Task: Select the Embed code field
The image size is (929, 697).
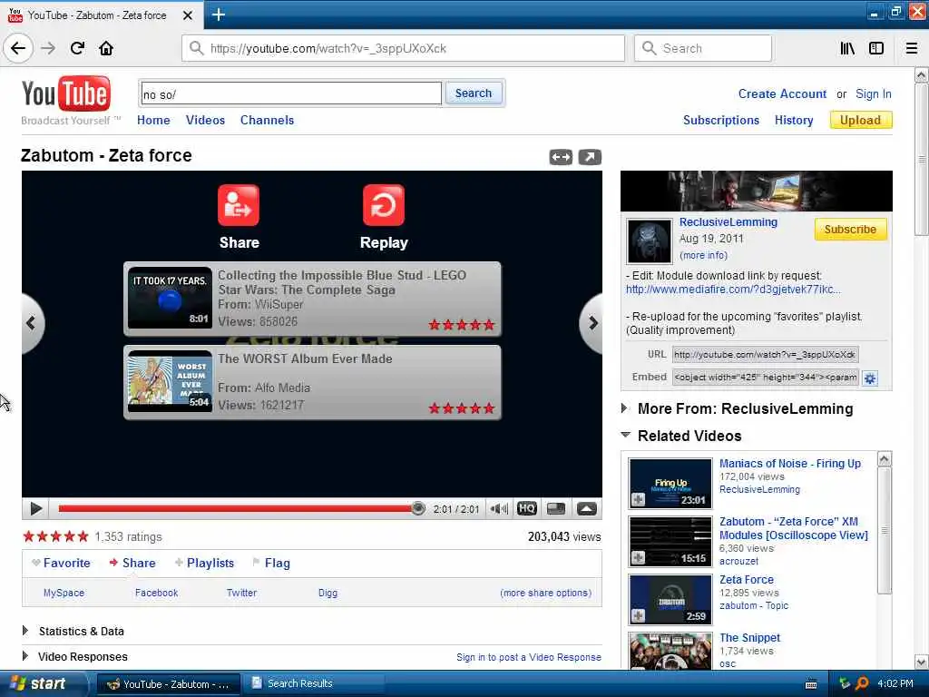Action: pos(765,378)
